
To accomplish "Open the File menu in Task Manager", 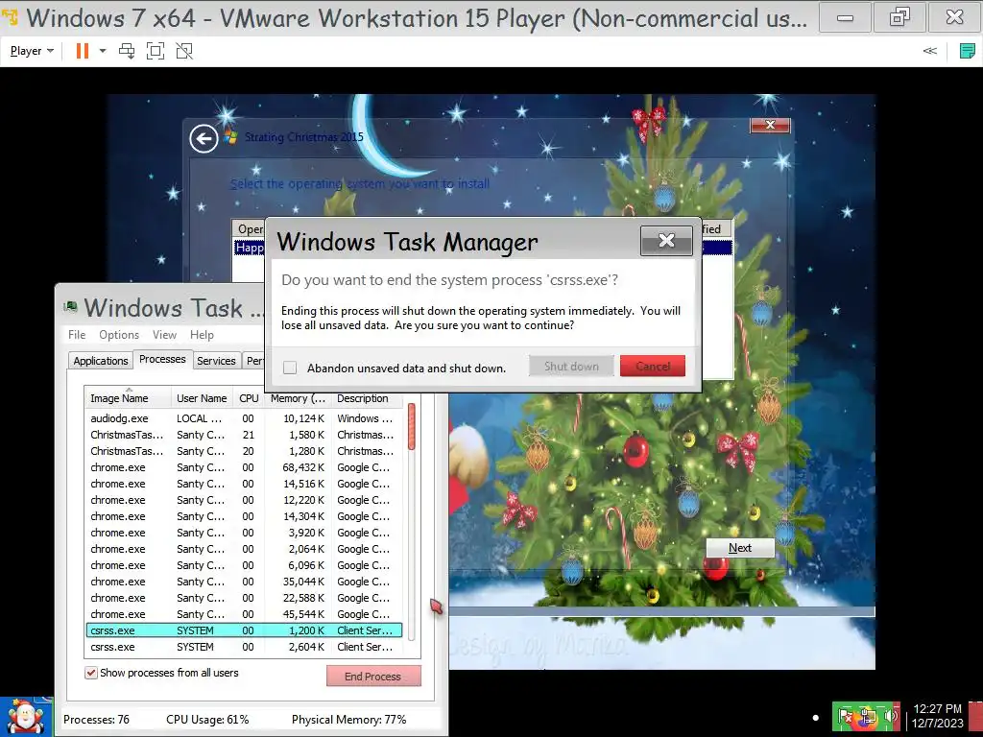I will tap(77, 335).
